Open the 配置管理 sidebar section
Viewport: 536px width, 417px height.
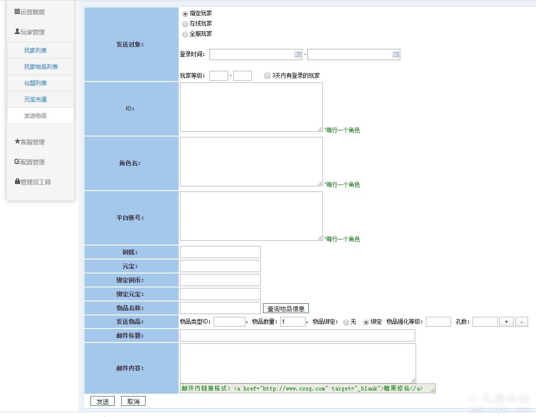[30, 162]
